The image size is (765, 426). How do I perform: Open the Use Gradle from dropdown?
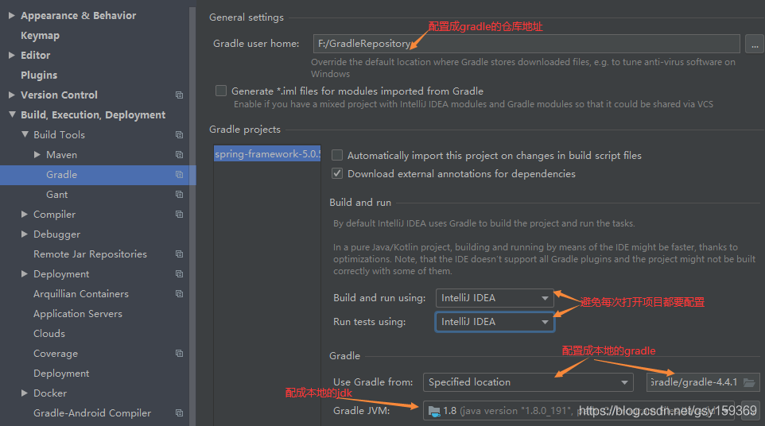pyautogui.click(x=528, y=382)
